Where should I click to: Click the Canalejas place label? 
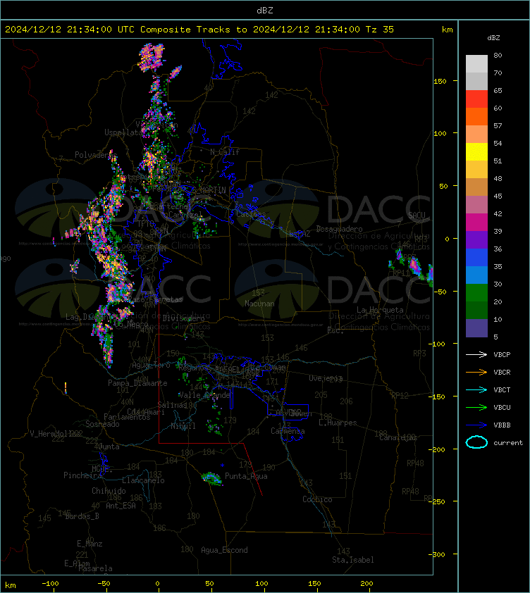[397, 437]
